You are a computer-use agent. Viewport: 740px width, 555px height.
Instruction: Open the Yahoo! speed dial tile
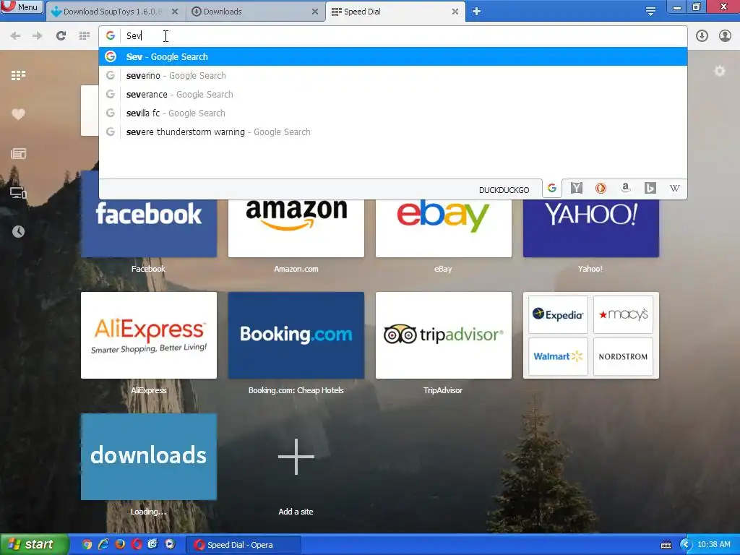(591, 228)
